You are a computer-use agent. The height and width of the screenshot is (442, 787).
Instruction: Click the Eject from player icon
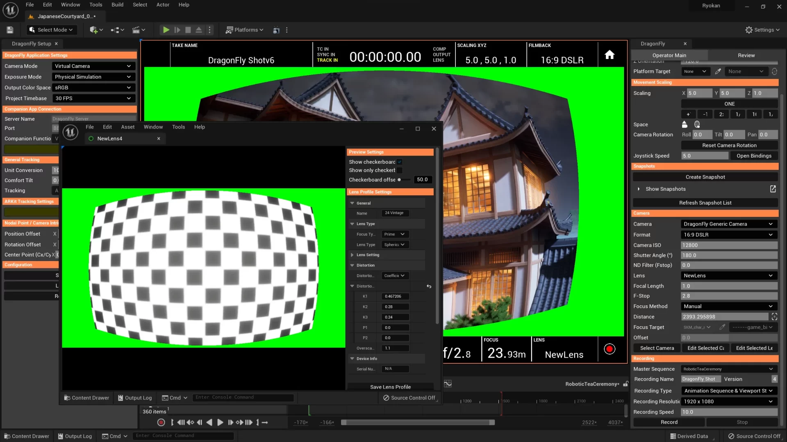[199, 30]
